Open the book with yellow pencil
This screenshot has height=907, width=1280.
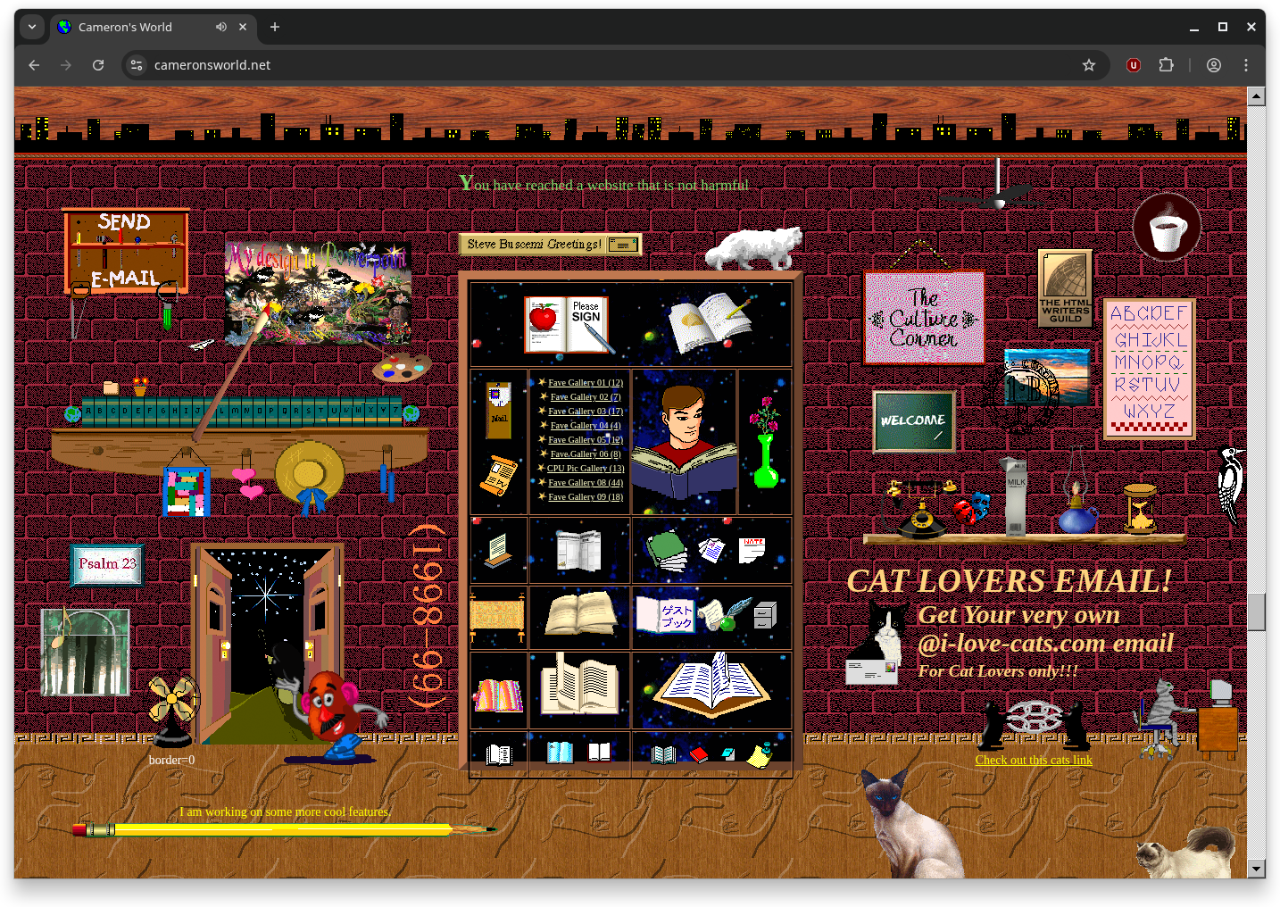(711, 323)
